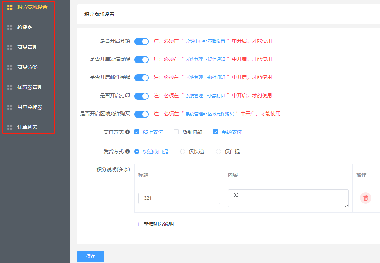The height and width of the screenshot is (263, 380).
Task: Uncheck the 余额支付 checkbox
Action: tap(216, 132)
